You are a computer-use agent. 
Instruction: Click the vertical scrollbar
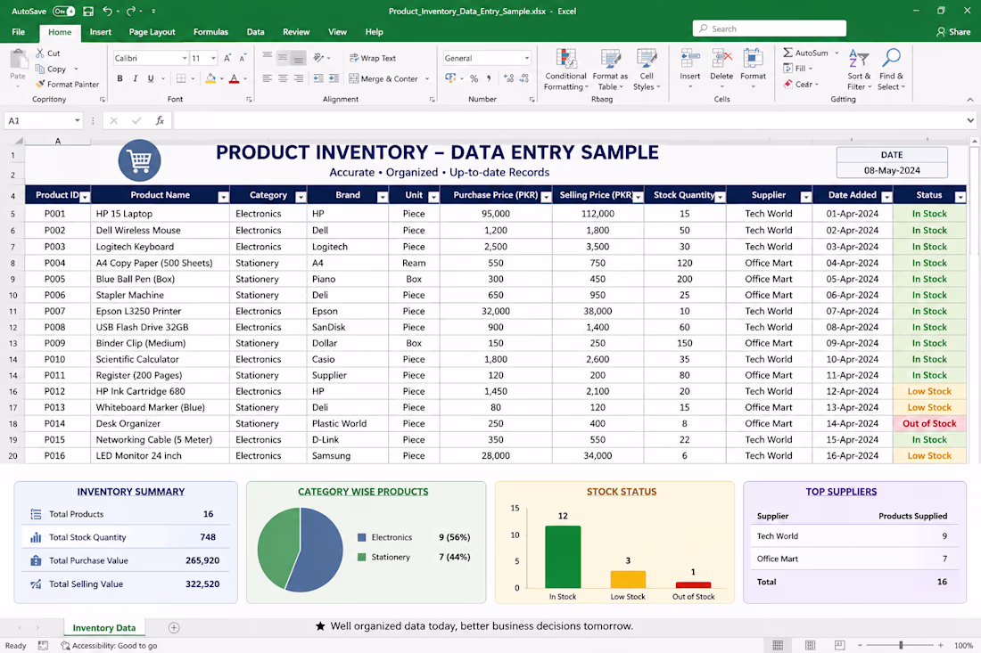tap(974, 200)
